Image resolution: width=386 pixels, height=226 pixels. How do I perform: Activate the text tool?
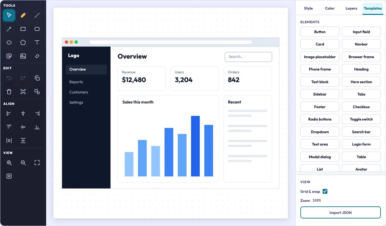click(x=37, y=42)
